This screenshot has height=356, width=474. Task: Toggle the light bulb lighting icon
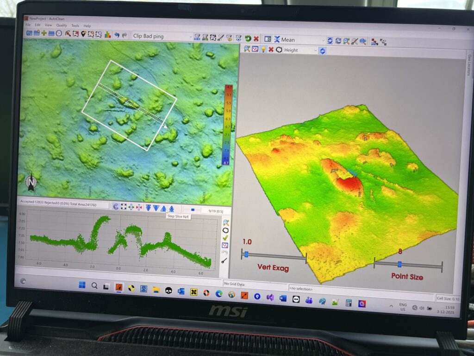263,50
